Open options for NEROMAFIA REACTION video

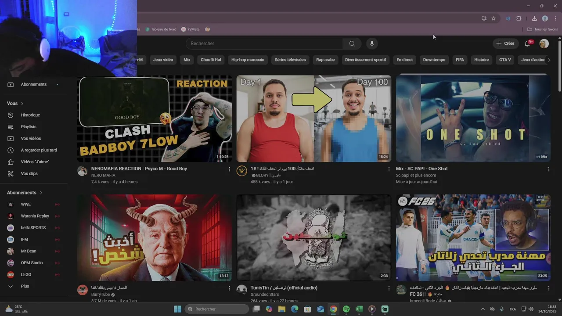(229, 169)
